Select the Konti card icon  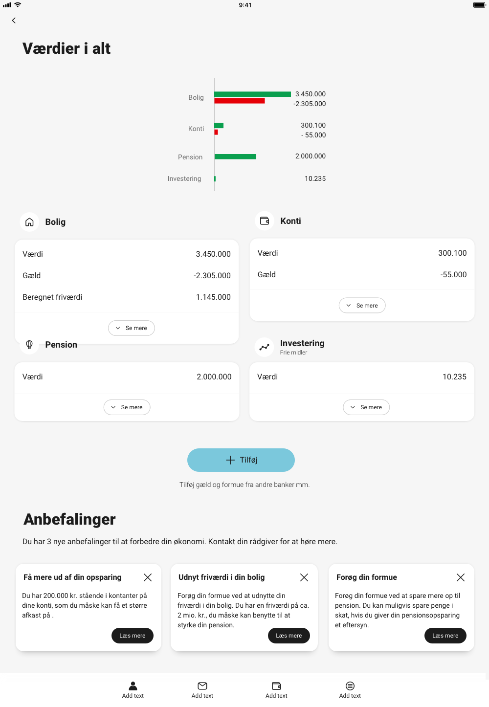pyautogui.click(x=264, y=221)
